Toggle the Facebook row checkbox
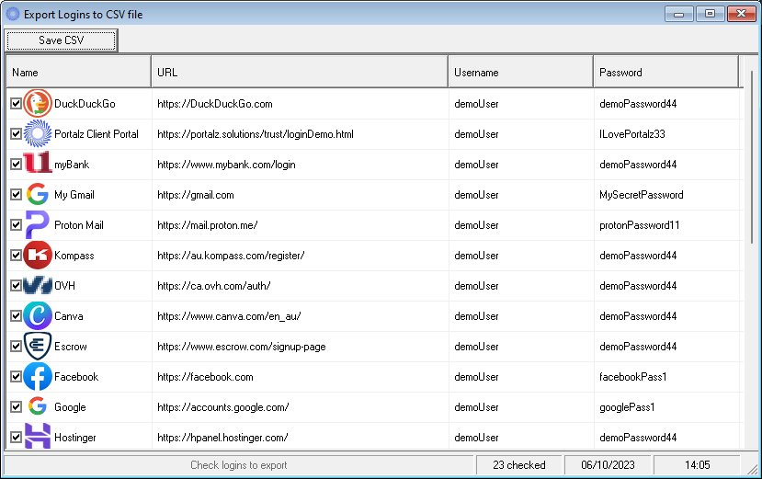Image resolution: width=762 pixels, height=479 pixels. (16, 376)
